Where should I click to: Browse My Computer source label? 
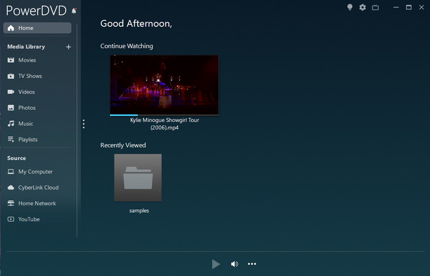pyautogui.click(x=36, y=172)
